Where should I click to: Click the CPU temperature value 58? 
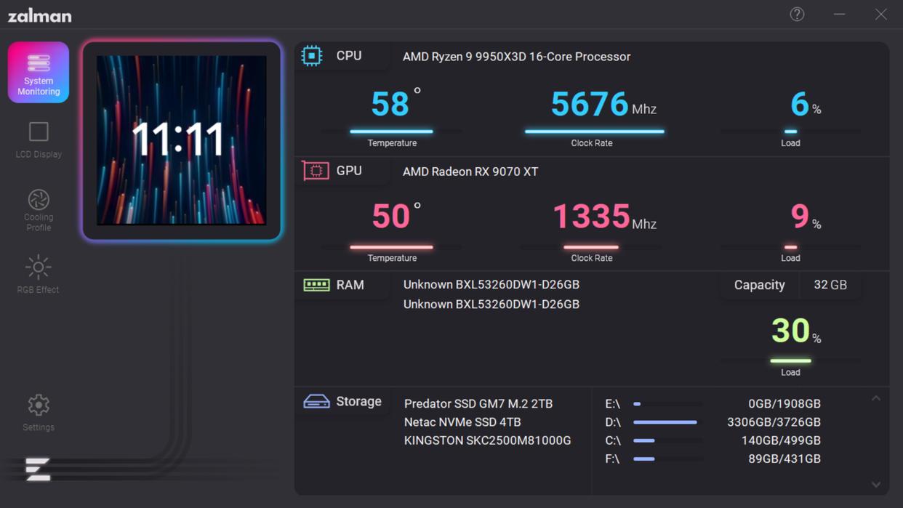tap(390, 104)
